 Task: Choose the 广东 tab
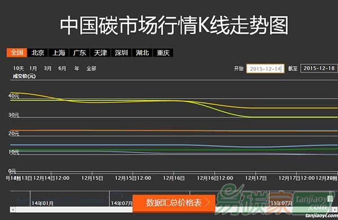79,52
